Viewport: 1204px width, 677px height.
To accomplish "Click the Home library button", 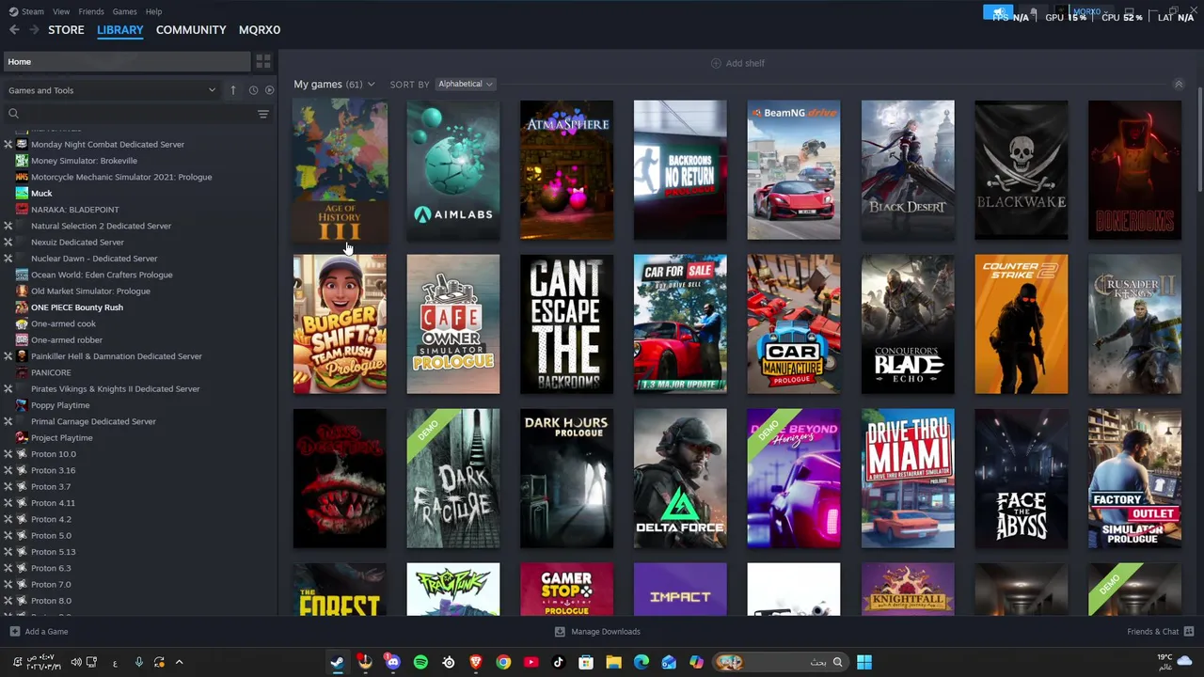I will tap(126, 62).
